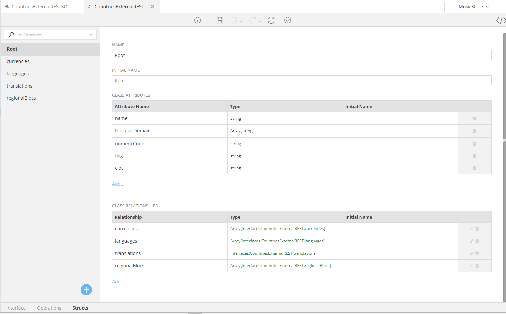Add a new struct with plus button
This screenshot has width=506, height=314.
(86, 290)
